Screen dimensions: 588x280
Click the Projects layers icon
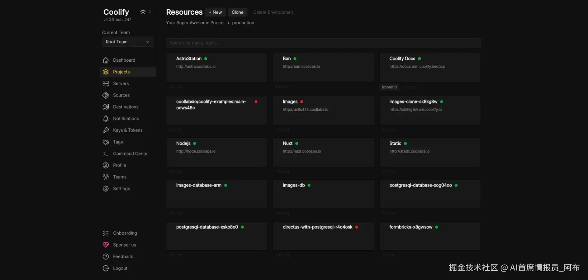tap(106, 72)
